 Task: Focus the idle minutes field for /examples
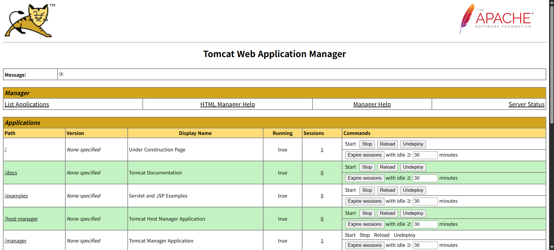[425, 201]
